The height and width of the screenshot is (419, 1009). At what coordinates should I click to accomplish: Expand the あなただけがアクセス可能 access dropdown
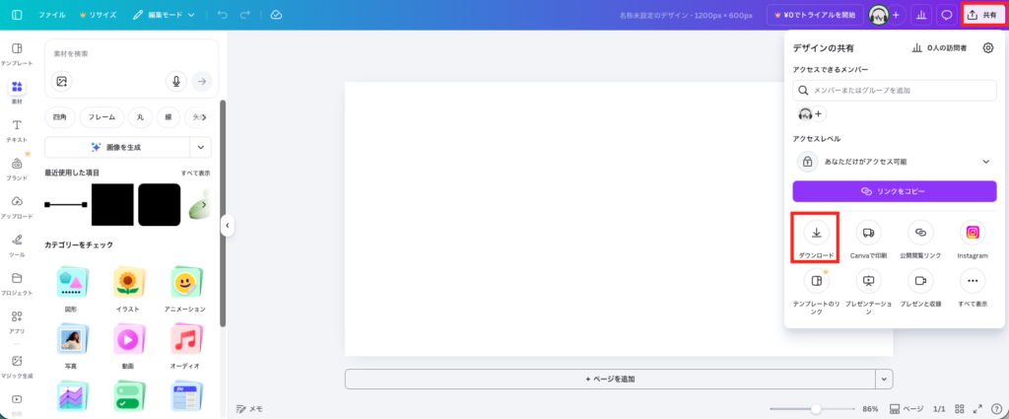895,162
